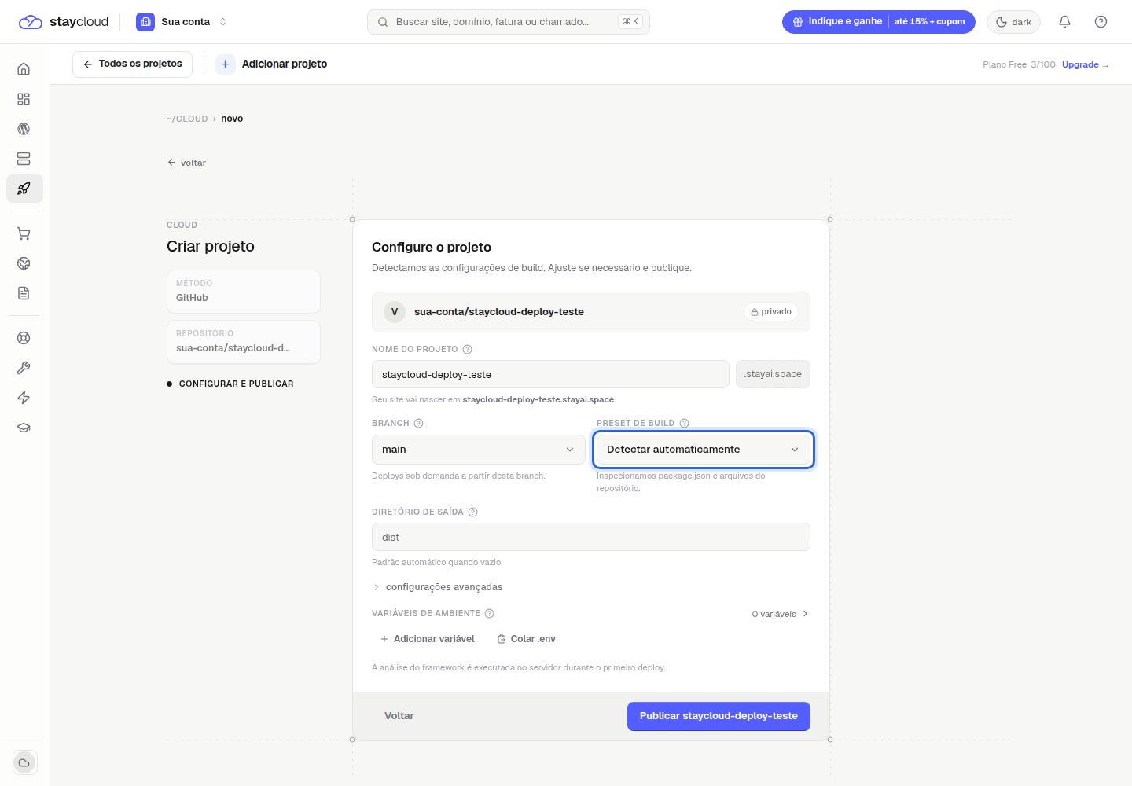
Task: Open the Detectar automaticamente preset dropdown
Action: [x=704, y=450]
